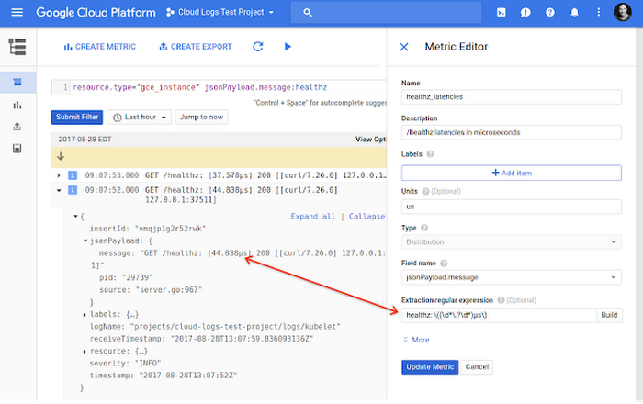
Task: Click the CREATE METRIC toolbar item
Action: [x=99, y=47]
